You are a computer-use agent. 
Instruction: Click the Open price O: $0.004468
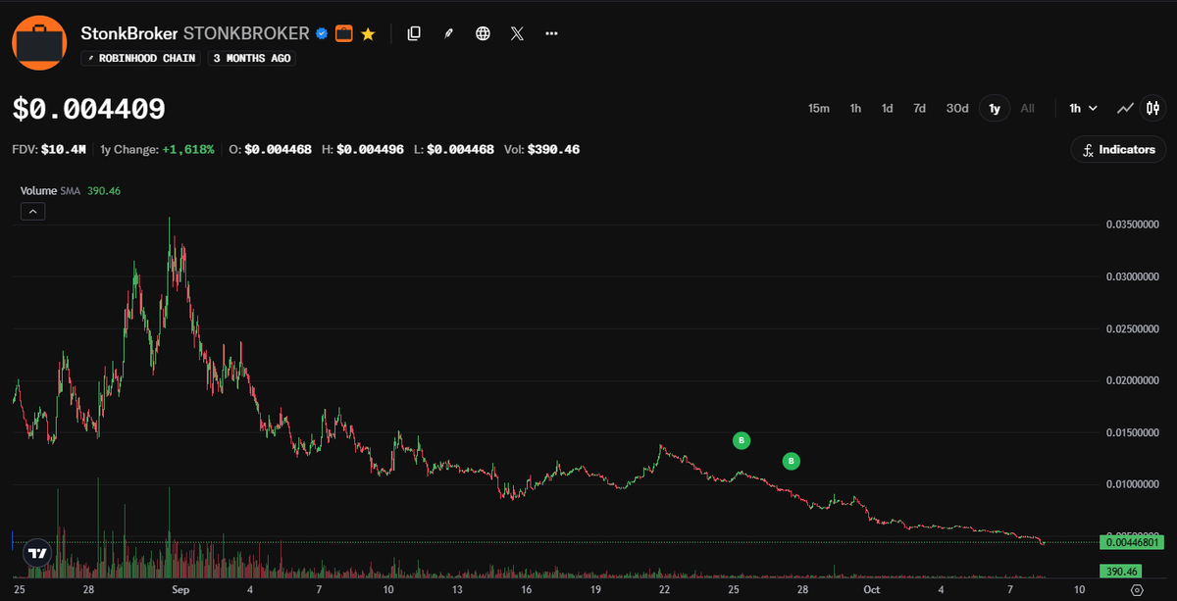tap(270, 150)
